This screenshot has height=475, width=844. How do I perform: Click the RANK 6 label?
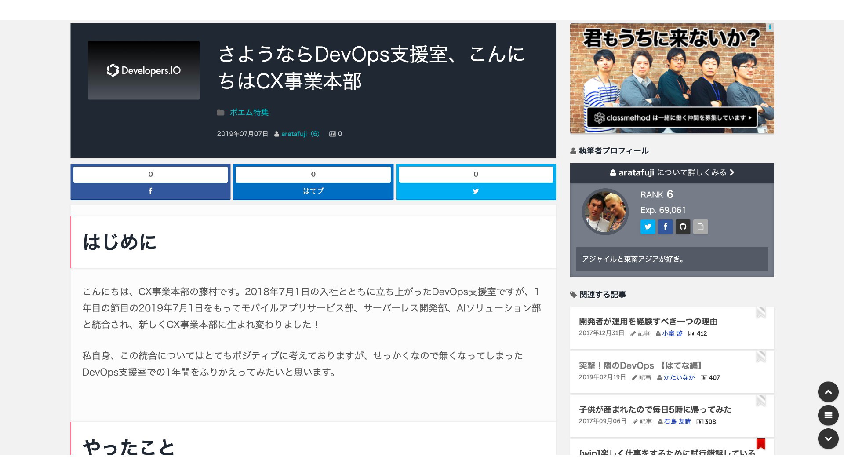(x=657, y=194)
